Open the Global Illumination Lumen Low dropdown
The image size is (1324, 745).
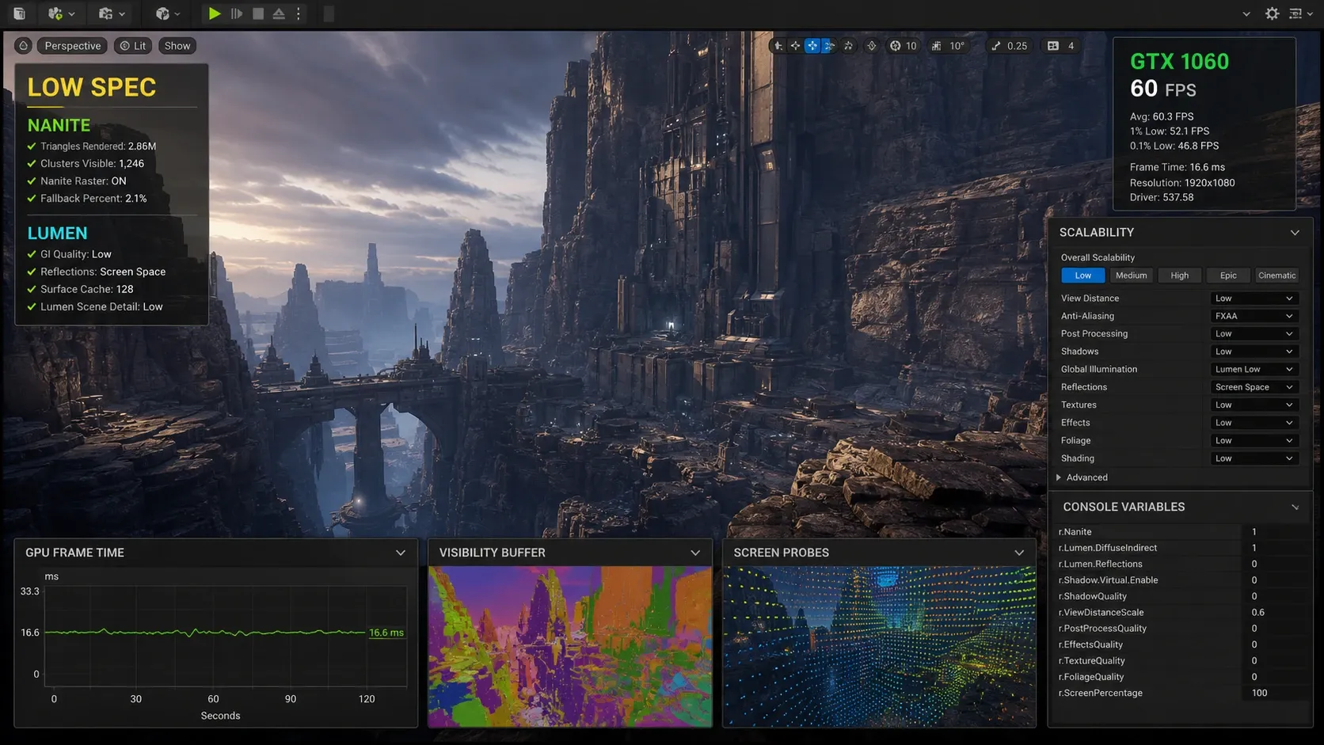click(x=1254, y=369)
